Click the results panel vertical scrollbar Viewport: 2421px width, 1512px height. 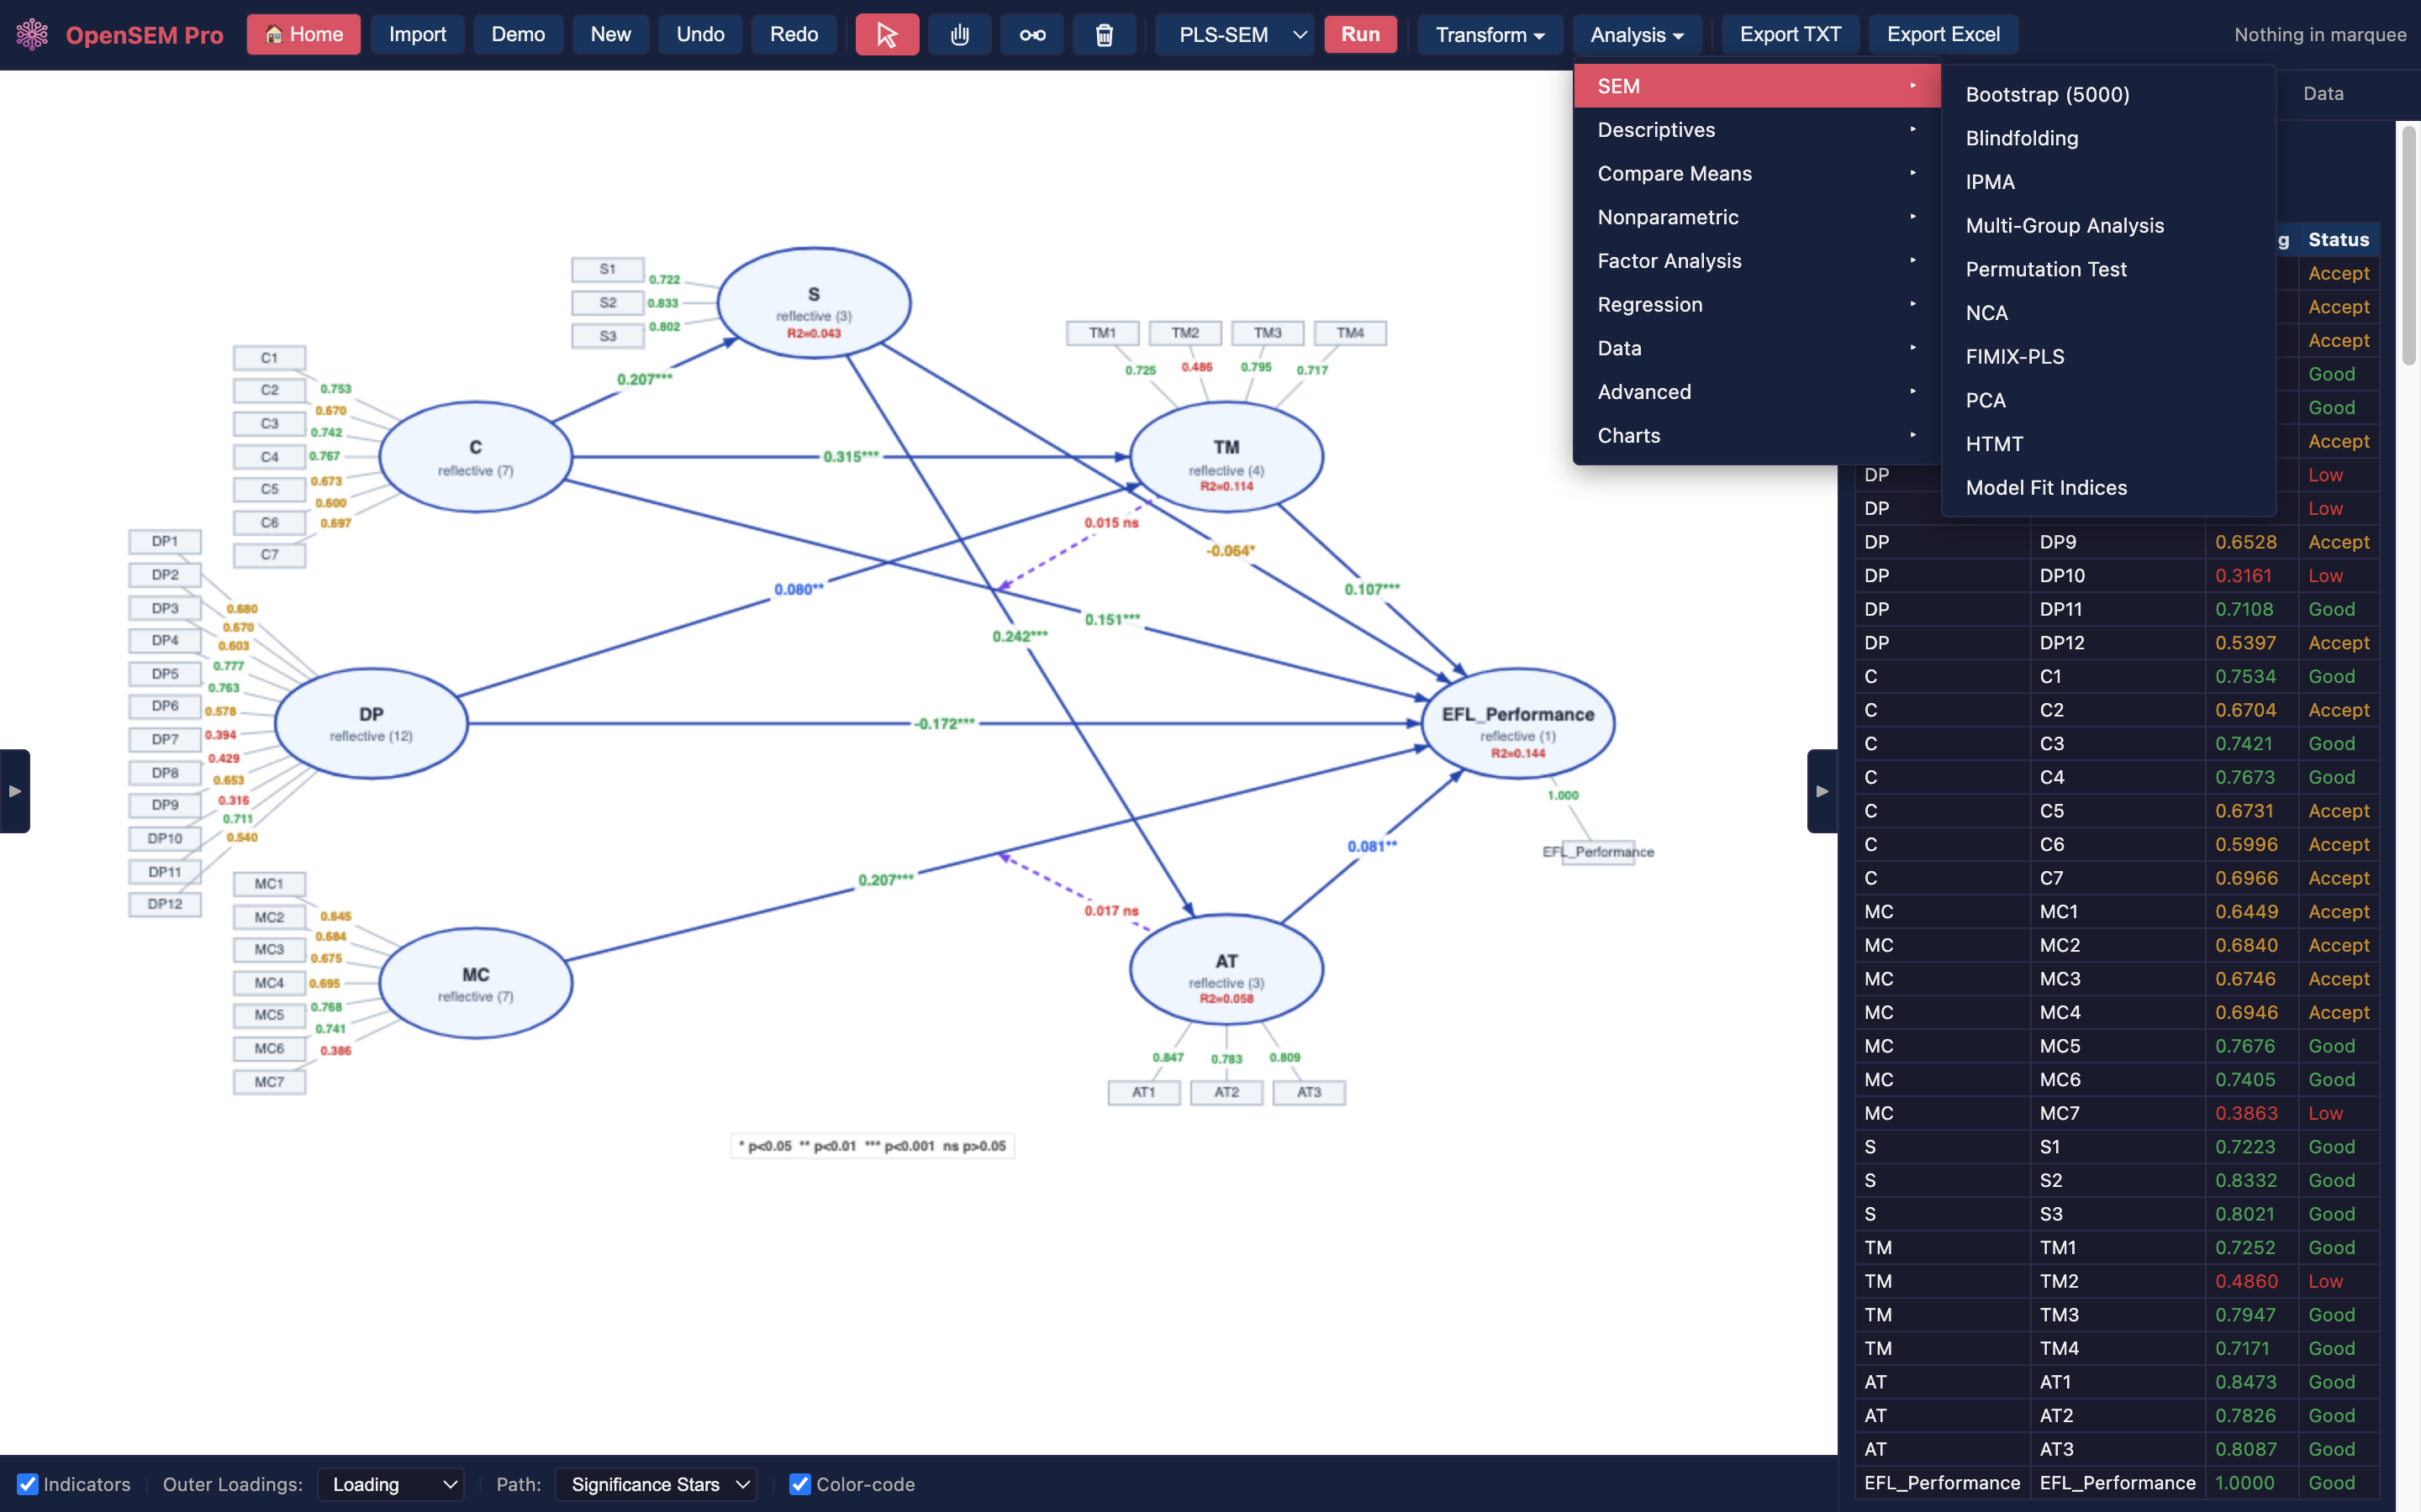(x=2408, y=245)
